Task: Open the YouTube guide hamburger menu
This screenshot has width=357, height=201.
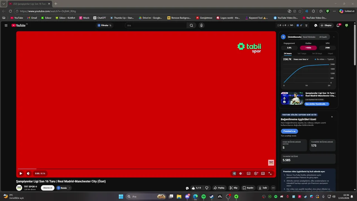Action: (6, 25)
